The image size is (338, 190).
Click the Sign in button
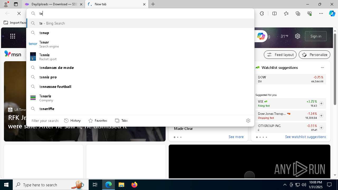(316, 36)
